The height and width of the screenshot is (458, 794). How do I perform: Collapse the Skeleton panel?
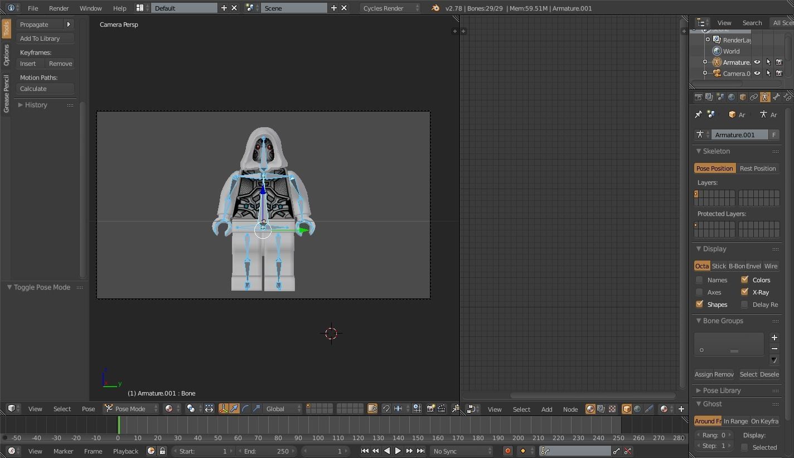(716, 151)
